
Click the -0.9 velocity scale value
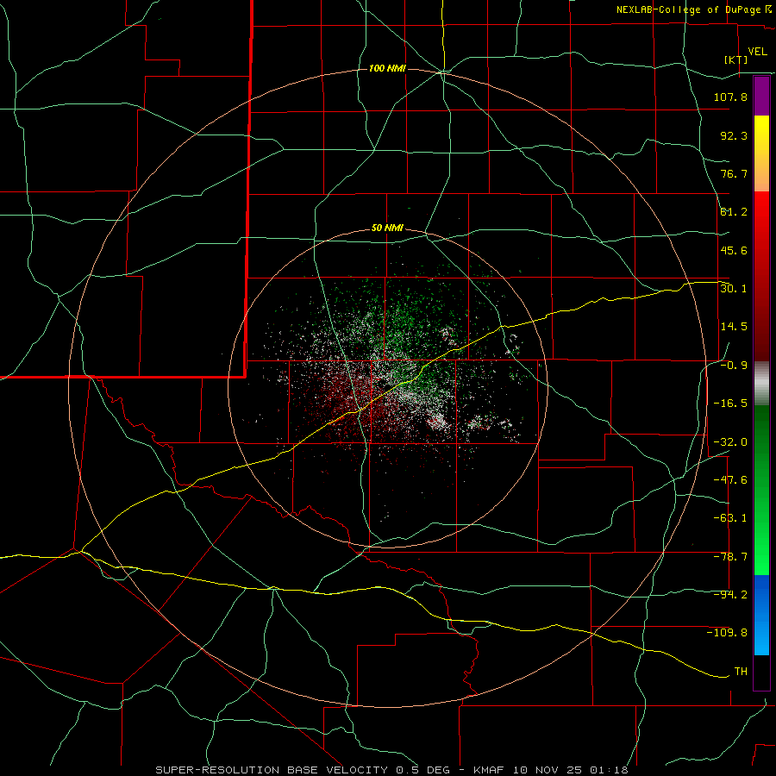734,366
